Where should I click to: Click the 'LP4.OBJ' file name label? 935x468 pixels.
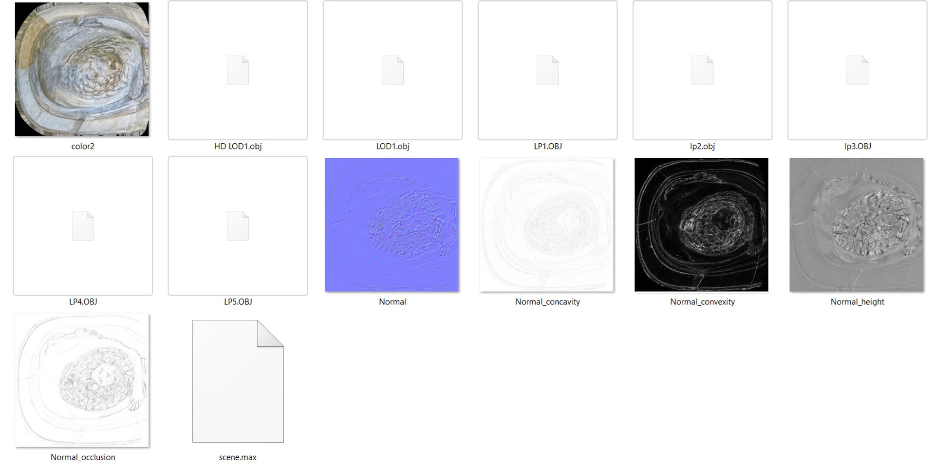[x=83, y=301]
